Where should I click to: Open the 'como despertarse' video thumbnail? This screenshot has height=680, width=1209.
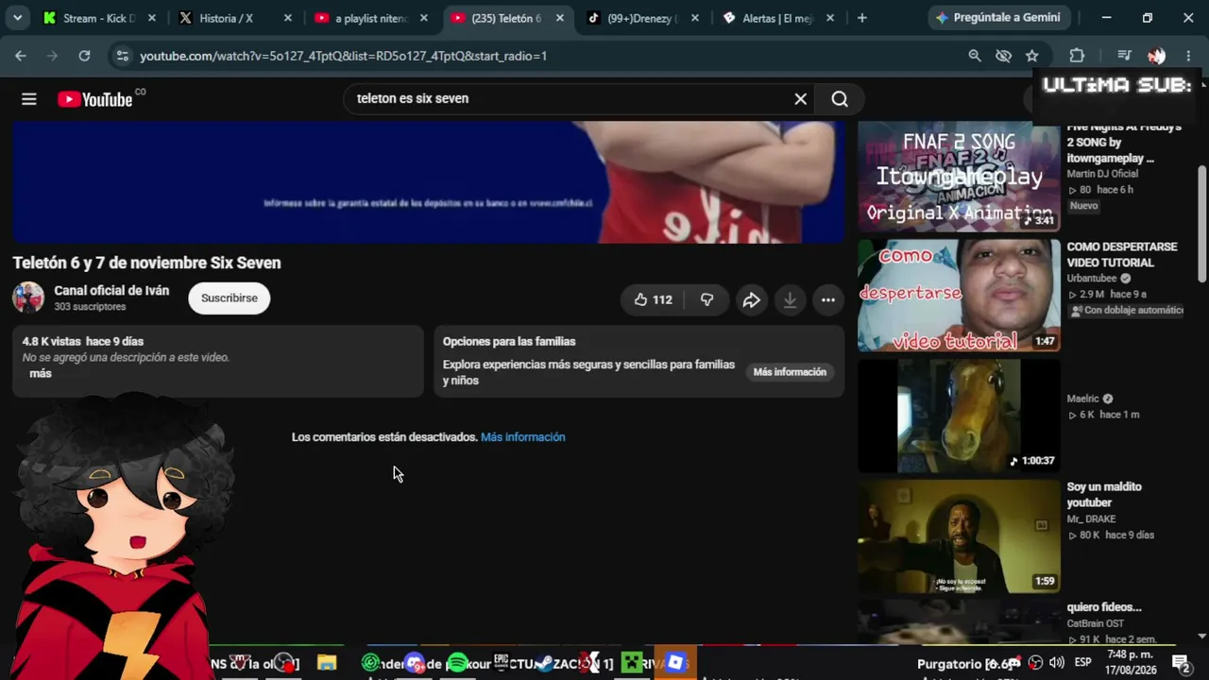click(x=959, y=296)
